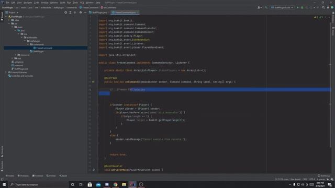The image size is (335, 188).
Task: Click the Windows search box
Action: (x=38, y=184)
